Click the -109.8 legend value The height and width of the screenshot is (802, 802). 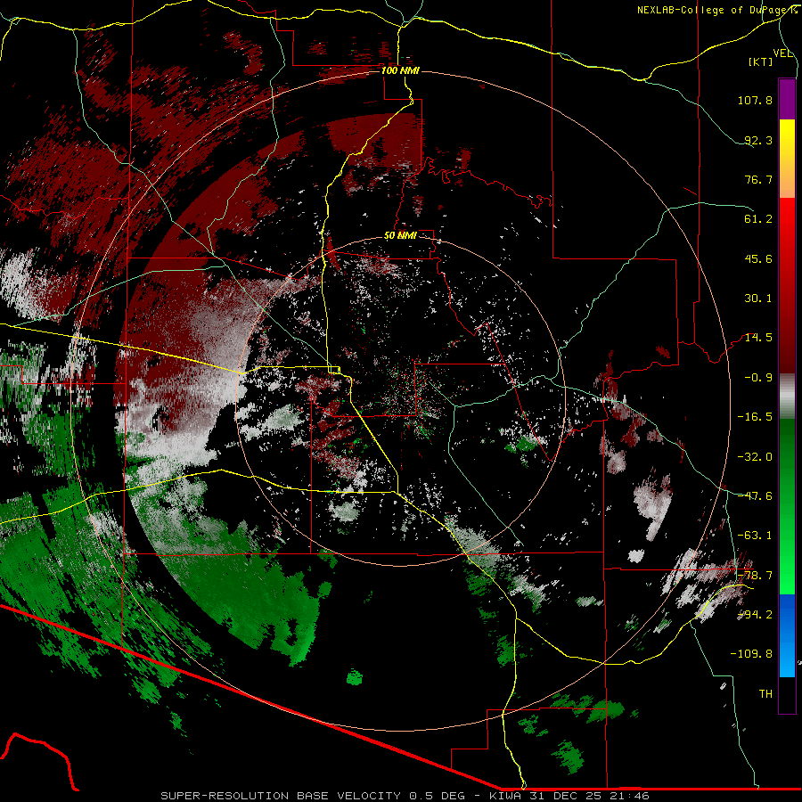tap(751, 654)
